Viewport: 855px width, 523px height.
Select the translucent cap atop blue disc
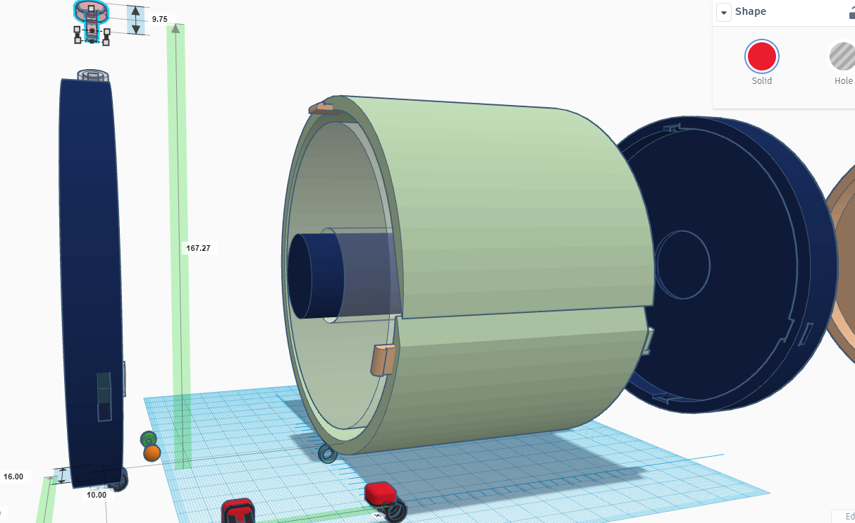point(93,75)
